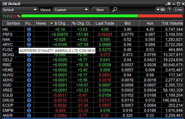
Task: Select the VGID symbol
Action: (7, 85)
